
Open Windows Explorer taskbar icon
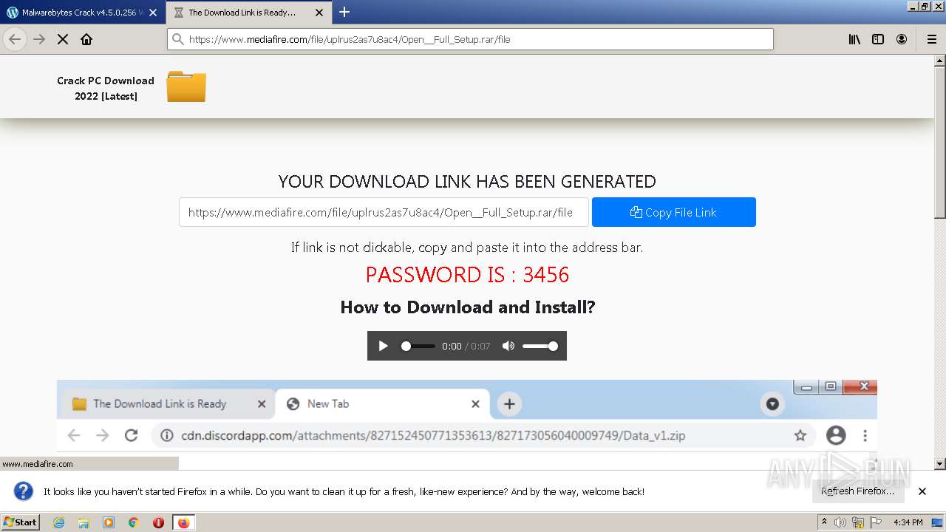pyautogui.click(x=84, y=522)
